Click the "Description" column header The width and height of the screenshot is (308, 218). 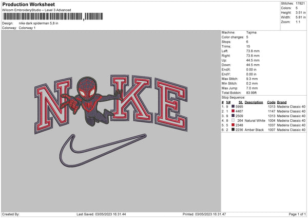[x=254, y=102]
